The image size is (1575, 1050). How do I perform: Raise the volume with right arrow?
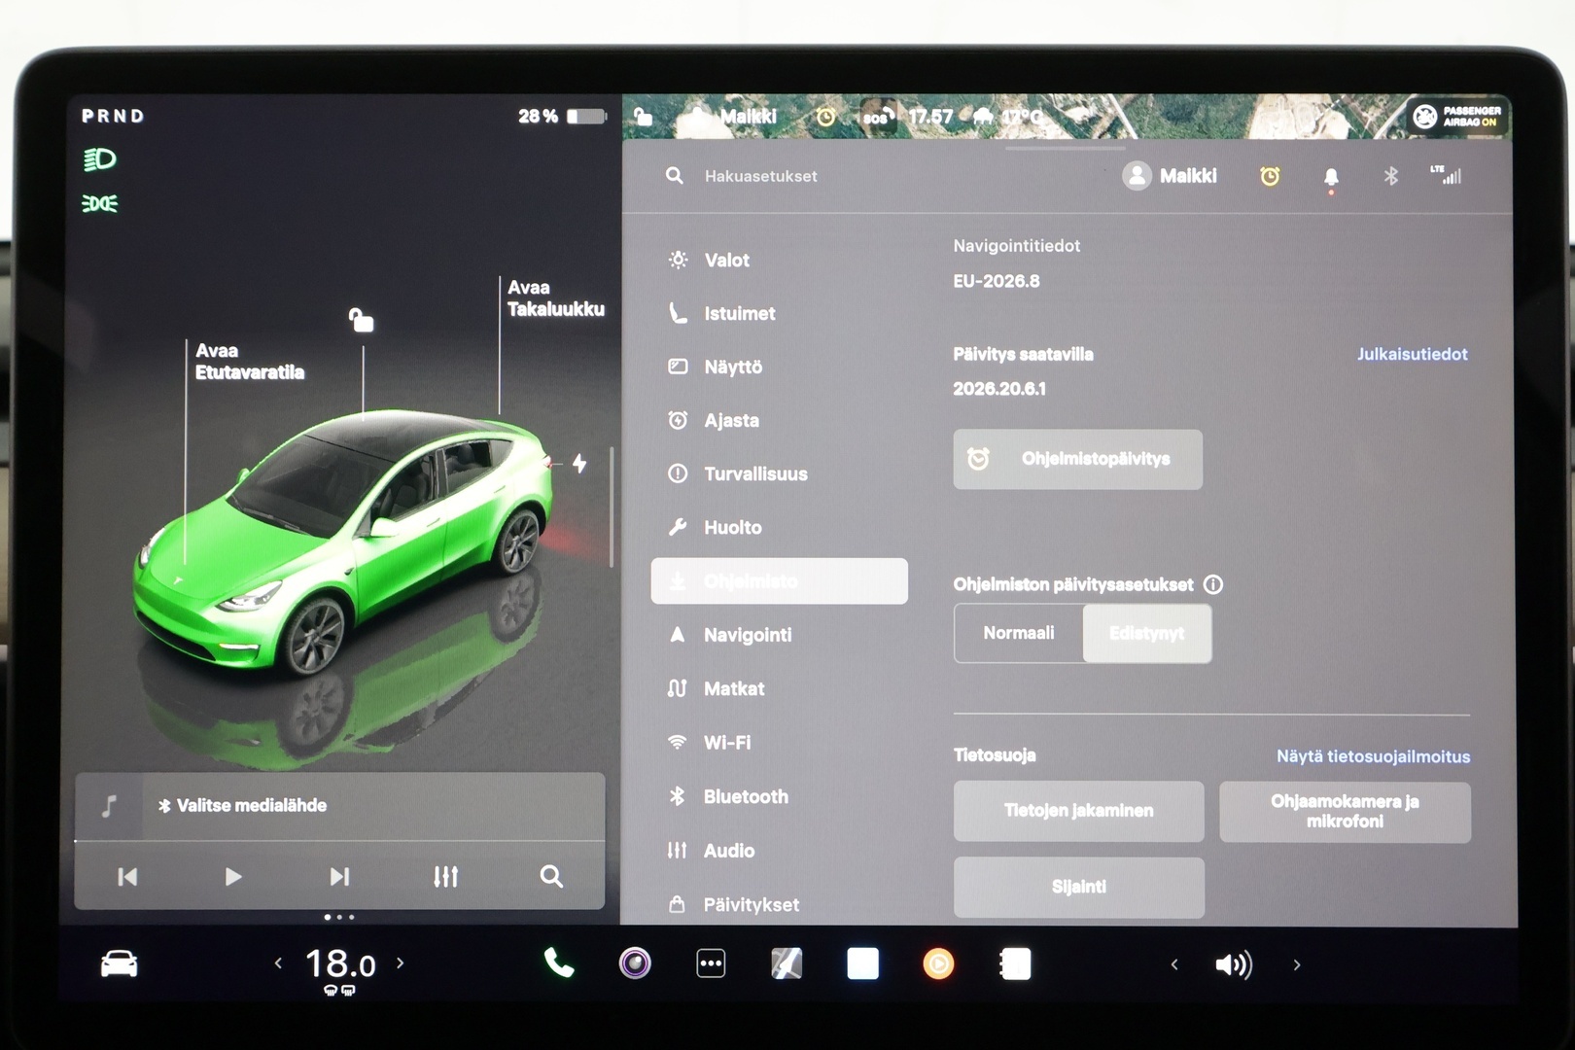point(1296,964)
